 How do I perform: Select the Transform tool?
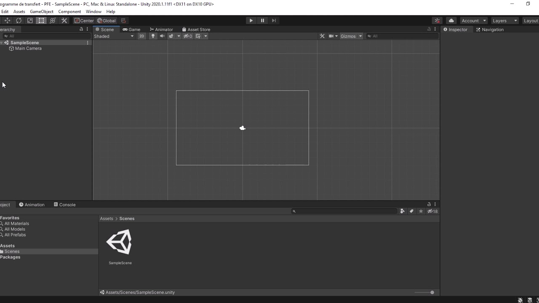52,20
